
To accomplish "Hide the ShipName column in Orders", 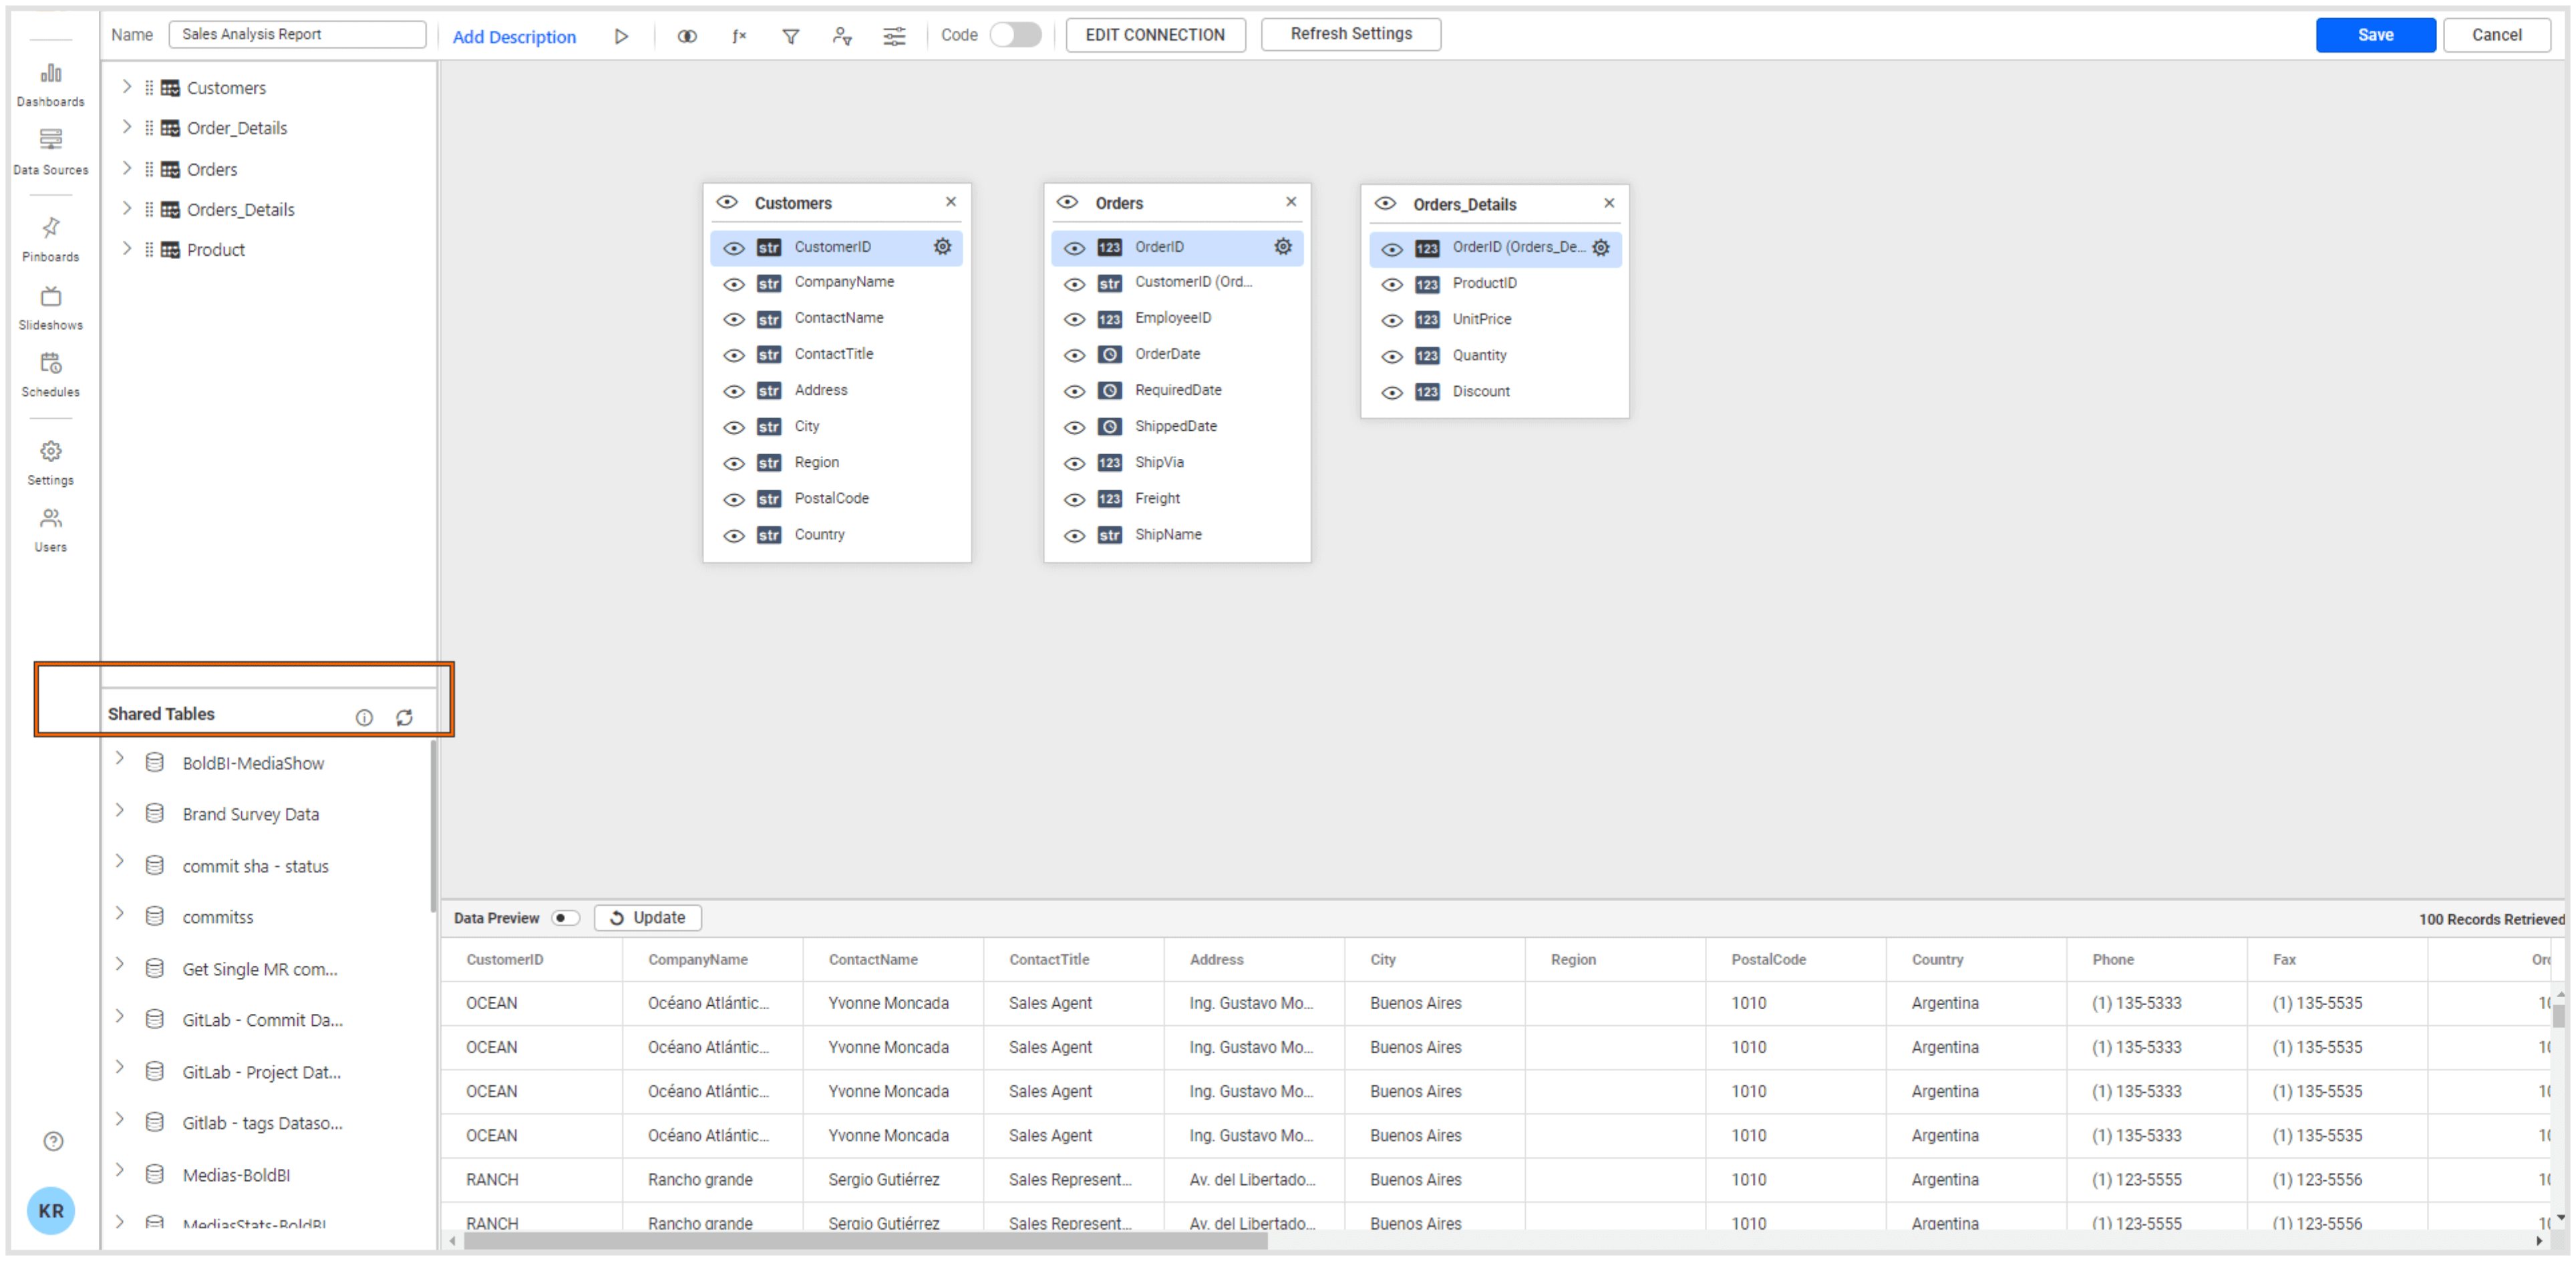I will click(x=1075, y=535).
